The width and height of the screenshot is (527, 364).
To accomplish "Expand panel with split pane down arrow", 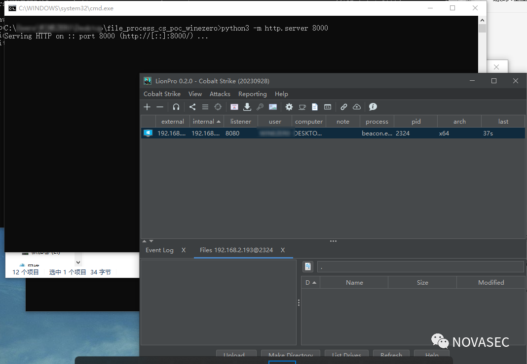I will click(x=151, y=241).
